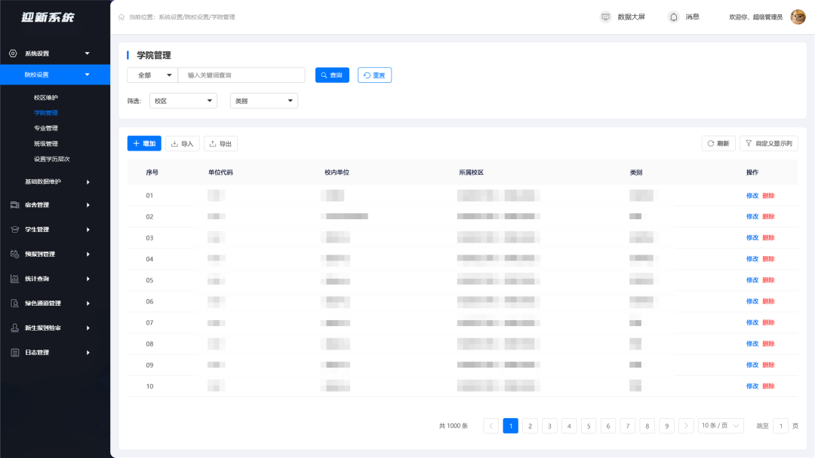Screen dimensions: 815x458
Task: Open the 消息 bell notification icon
Action: [673, 17]
